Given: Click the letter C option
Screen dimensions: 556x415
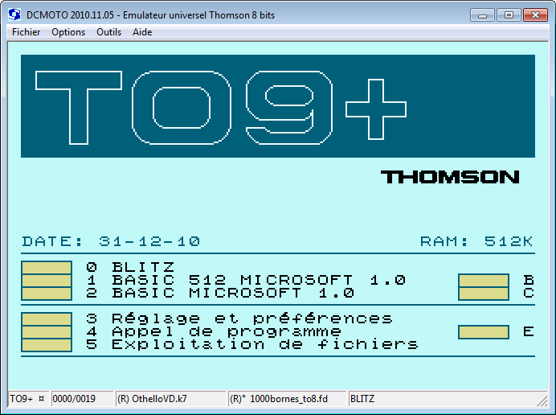Looking at the screenshot, I should click(x=529, y=293).
